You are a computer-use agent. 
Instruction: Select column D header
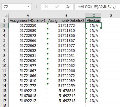click(x=110, y=16)
